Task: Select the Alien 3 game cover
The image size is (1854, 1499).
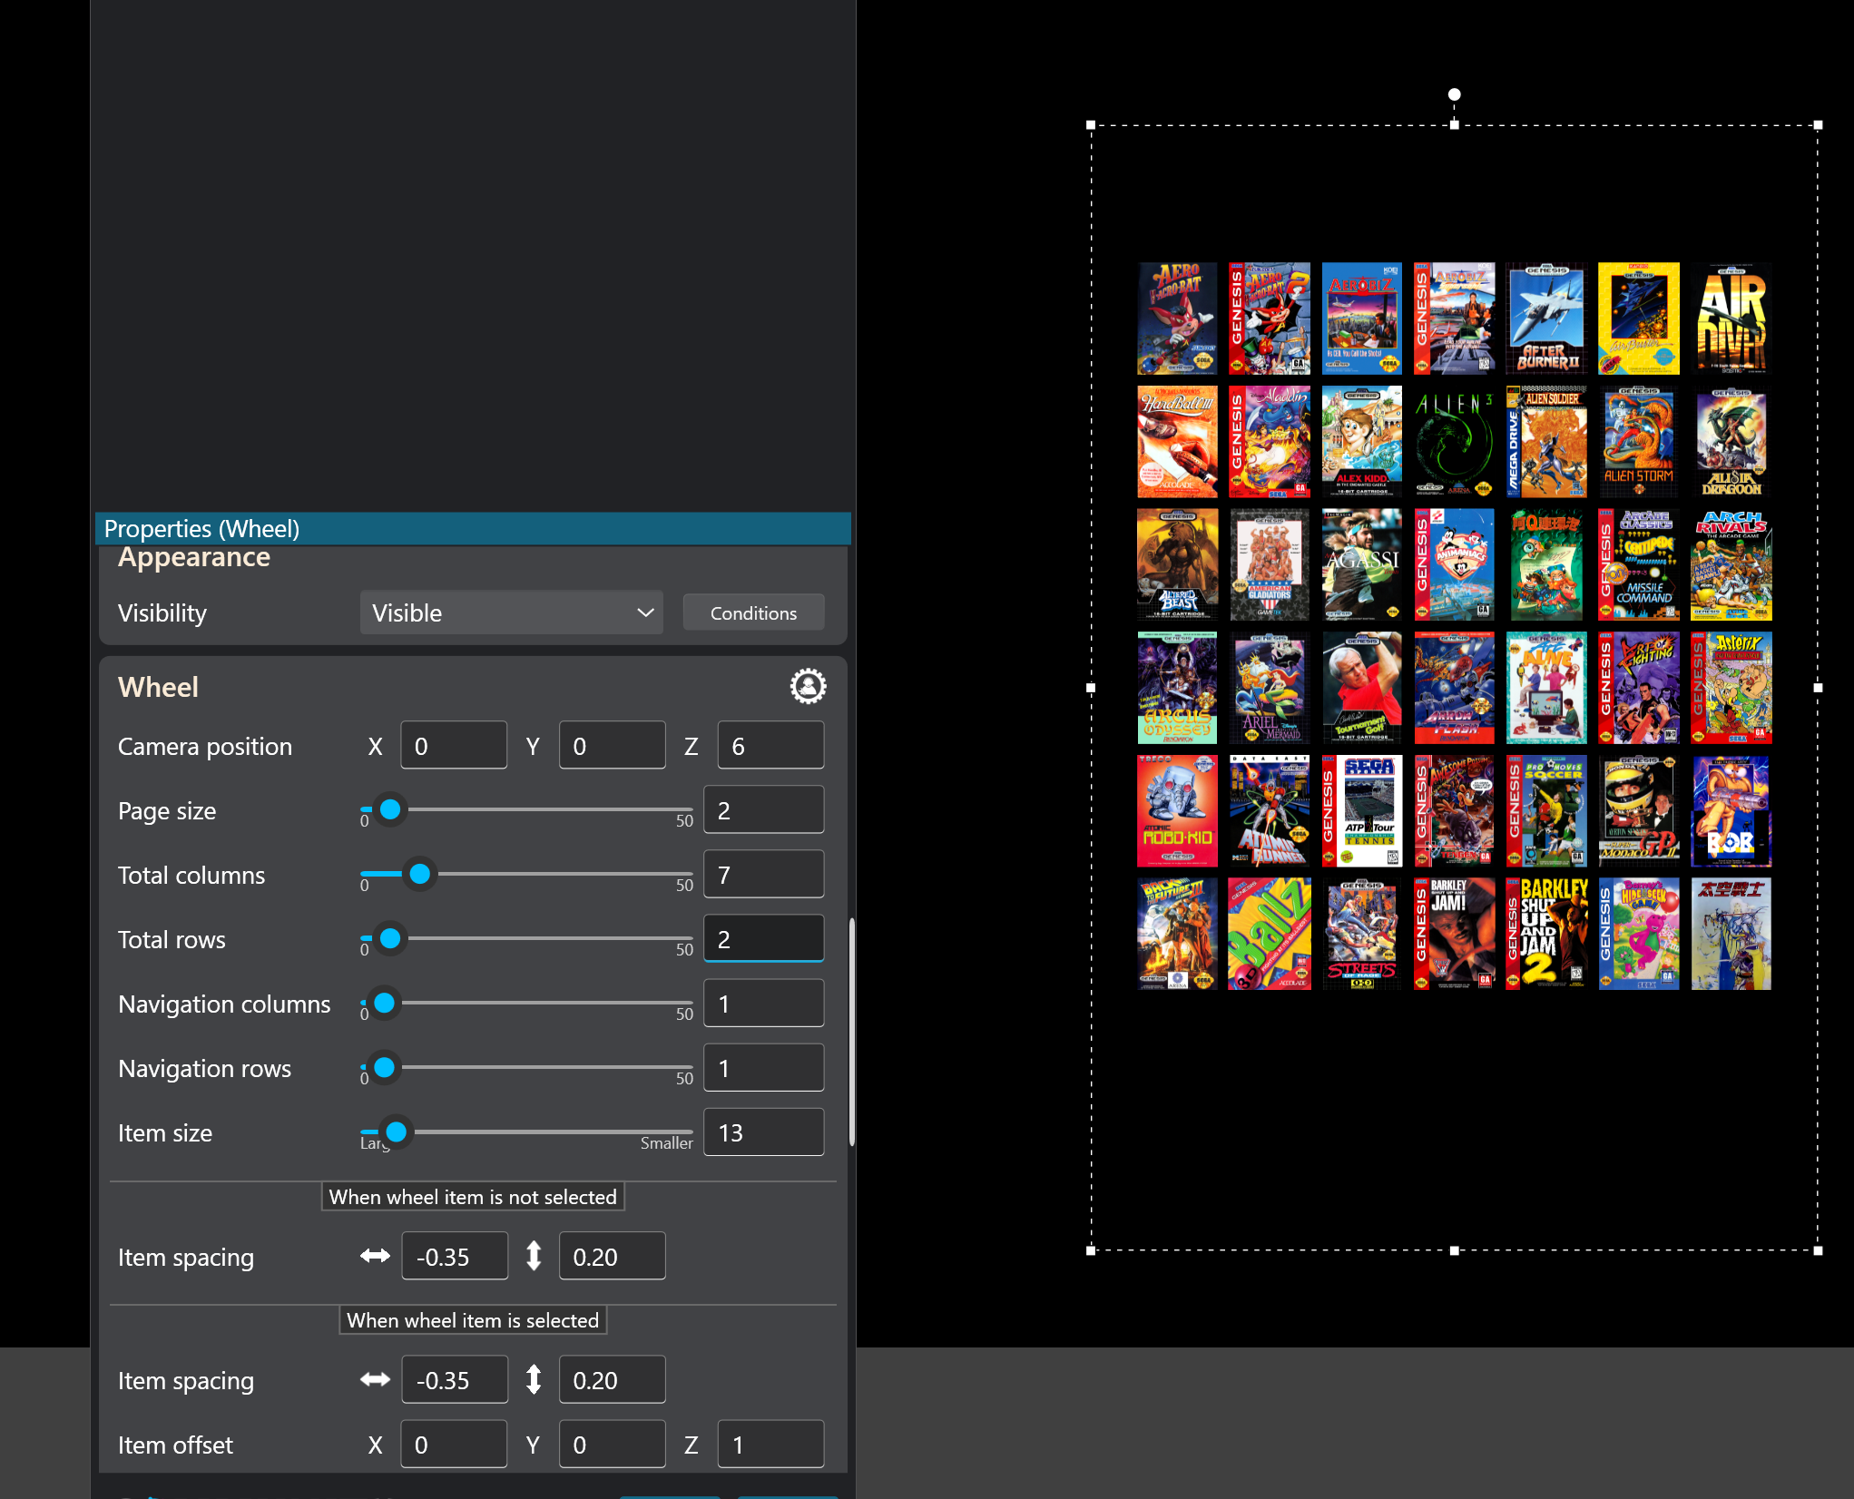Action: coord(1454,442)
